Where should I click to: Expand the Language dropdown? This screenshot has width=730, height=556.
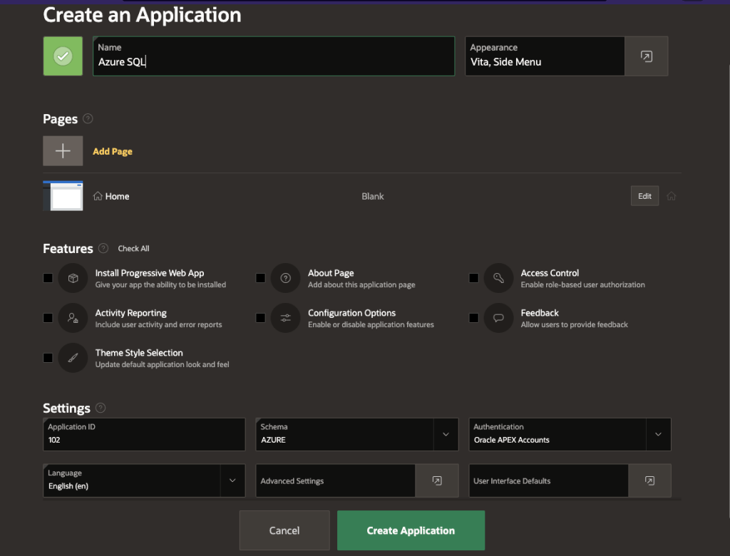pos(232,480)
